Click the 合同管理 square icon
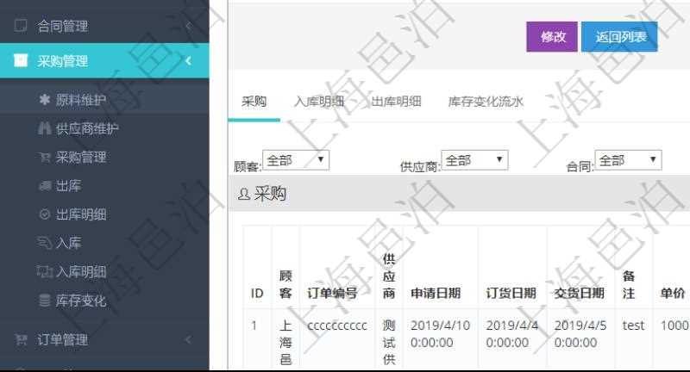Viewport: 690px width, 372px height. [x=21, y=26]
